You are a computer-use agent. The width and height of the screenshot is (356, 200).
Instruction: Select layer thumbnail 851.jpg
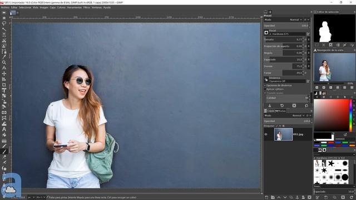pyautogui.click(x=283, y=134)
